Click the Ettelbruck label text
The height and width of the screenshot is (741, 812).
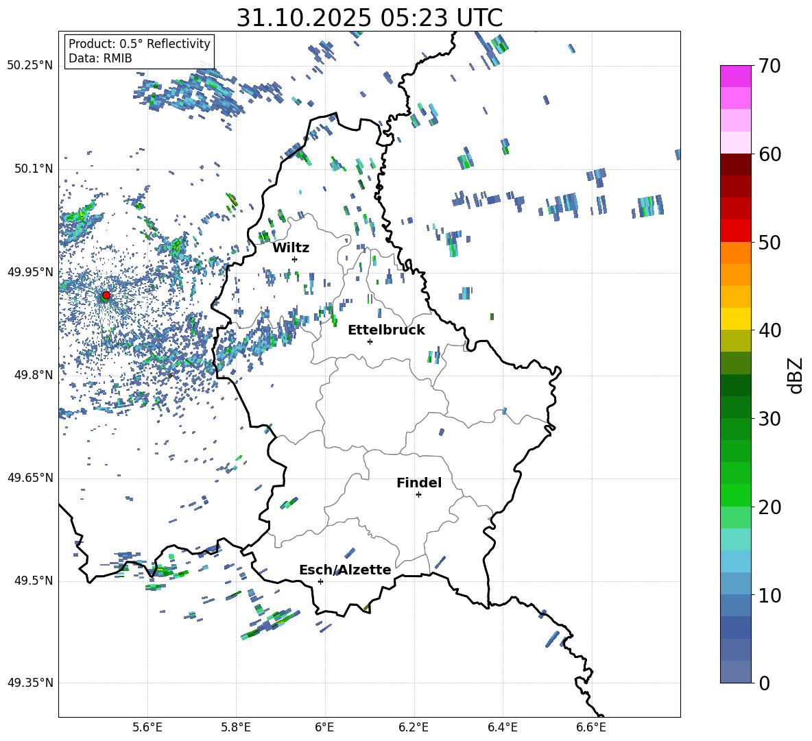tap(386, 330)
